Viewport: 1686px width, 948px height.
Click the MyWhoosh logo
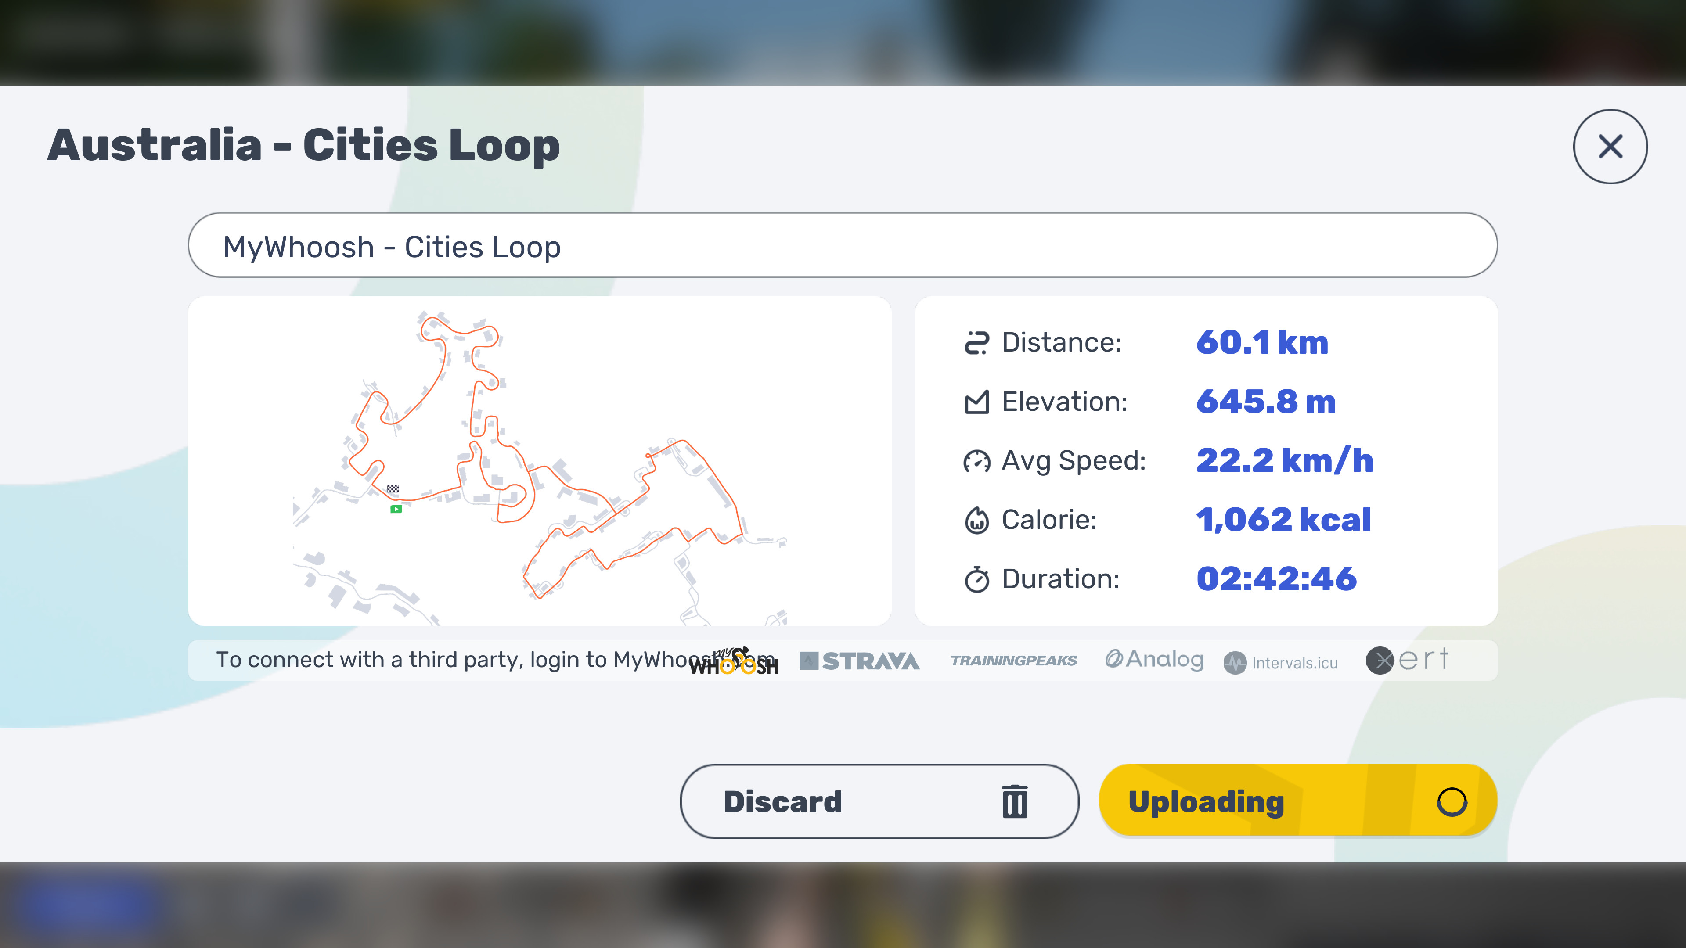click(735, 661)
